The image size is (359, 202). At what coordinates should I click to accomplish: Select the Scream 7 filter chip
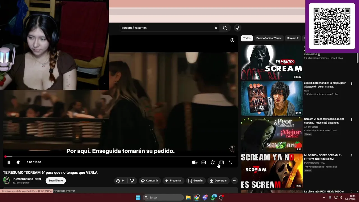293,38
